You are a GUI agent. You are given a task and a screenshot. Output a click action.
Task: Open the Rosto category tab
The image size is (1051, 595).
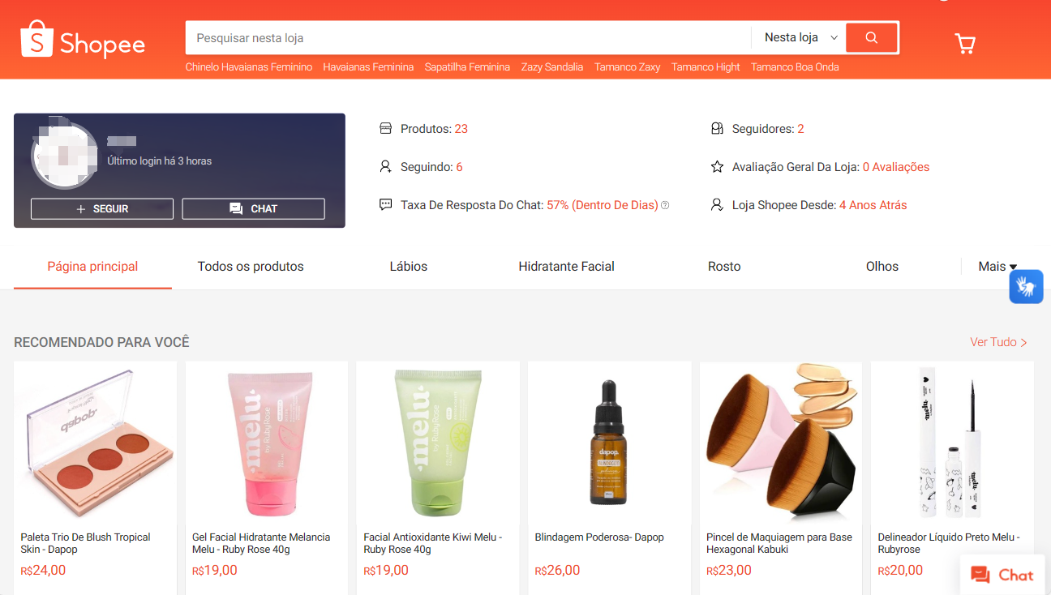[x=724, y=266]
